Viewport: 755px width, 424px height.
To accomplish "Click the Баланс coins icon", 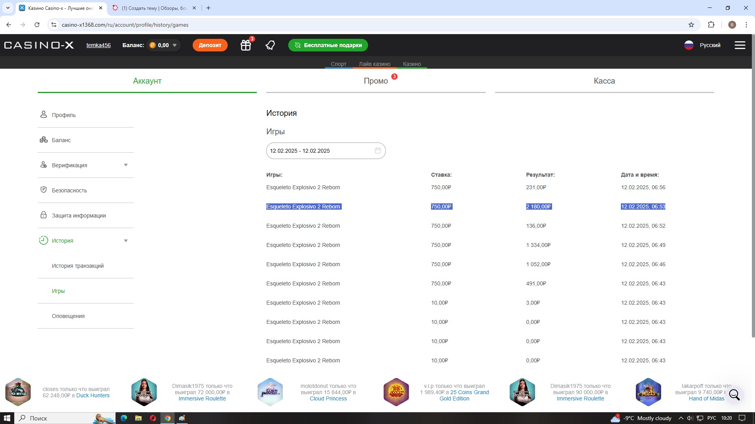I will pyautogui.click(x=44, y=140).
